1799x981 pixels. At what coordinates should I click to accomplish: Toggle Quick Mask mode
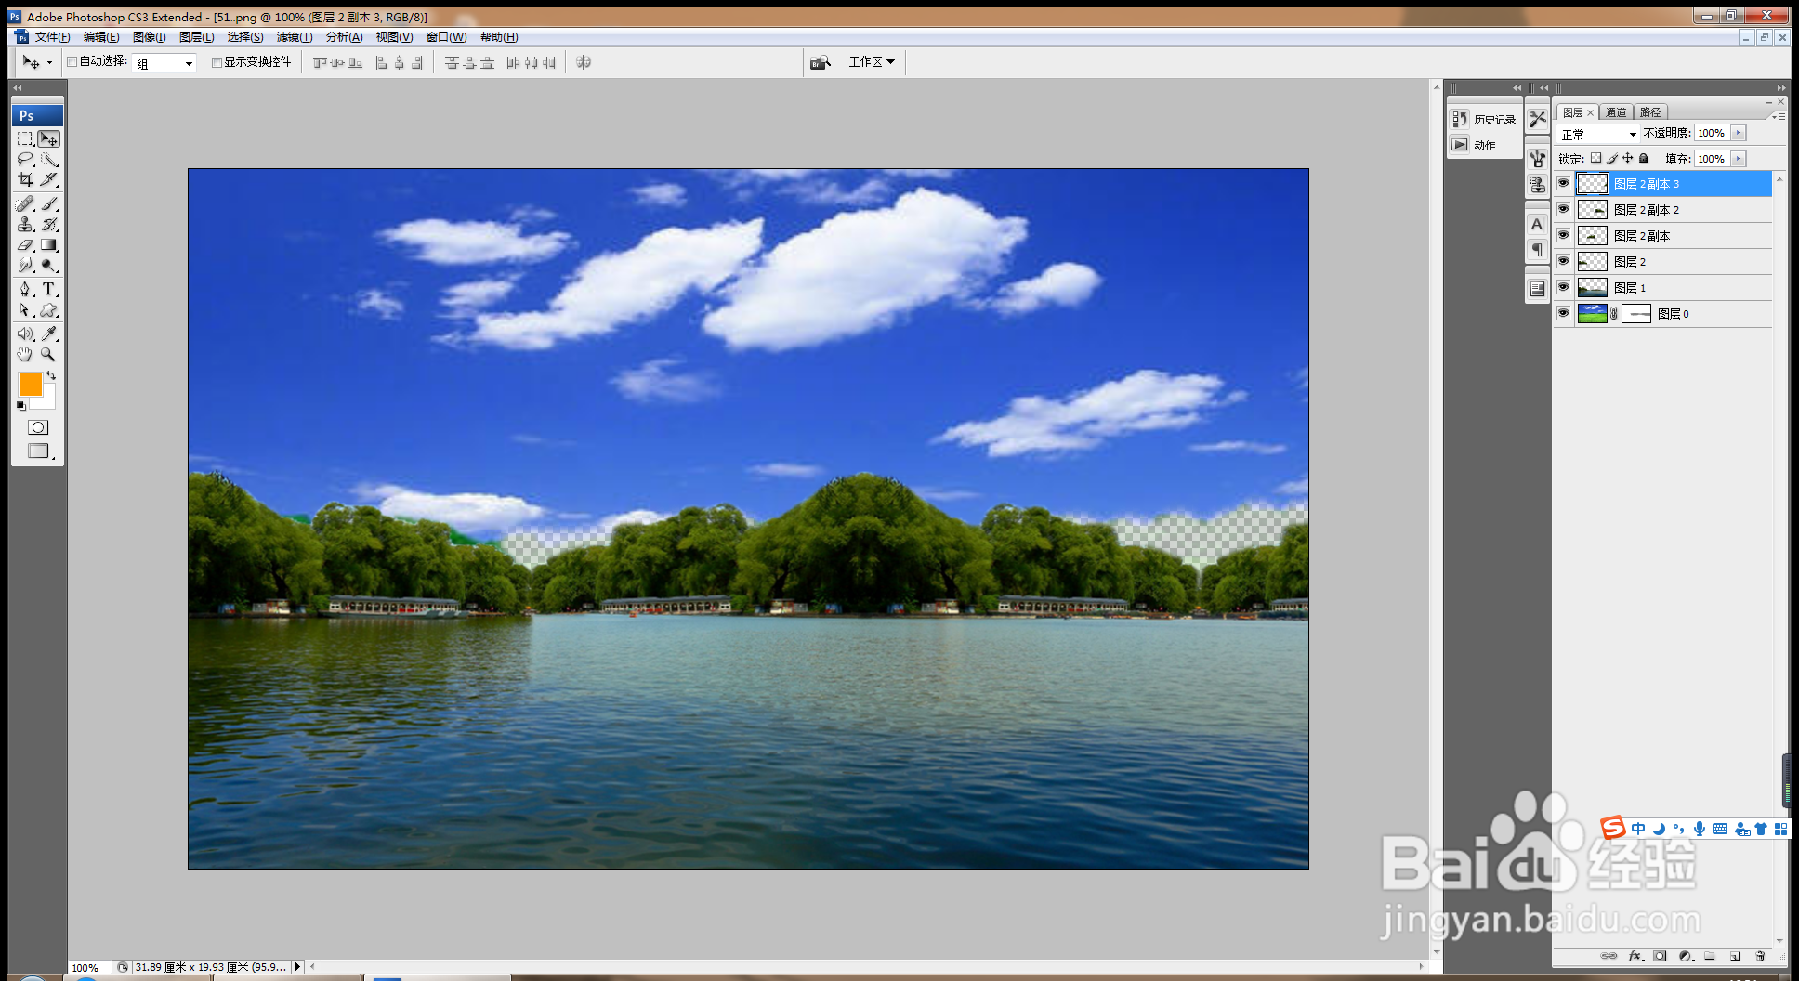[38, 427]
